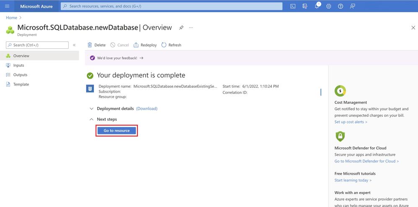Screen dimensions: 418x207
Task: Pin the deployment to dashboard
Action: pos(181,28)
